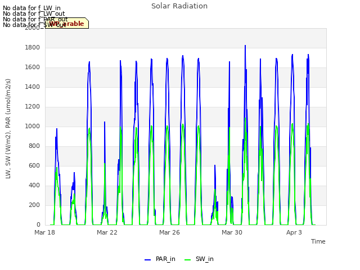360x270 pixels.
Task: Click the 800 y-axis tick label
Action: point(34,146)
